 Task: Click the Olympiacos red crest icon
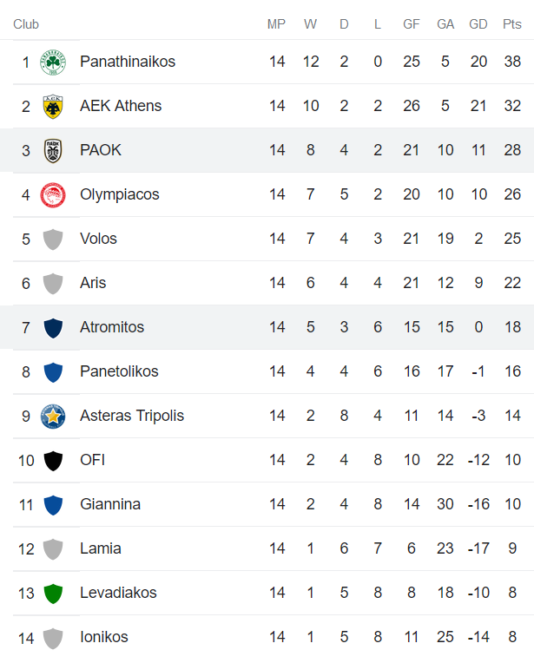[53, 194]
